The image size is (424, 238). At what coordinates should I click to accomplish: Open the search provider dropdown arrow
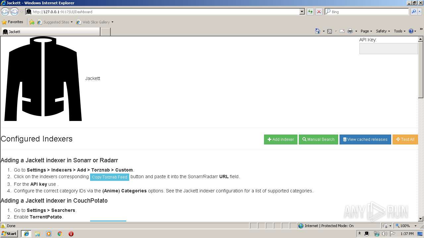[420, 12]
